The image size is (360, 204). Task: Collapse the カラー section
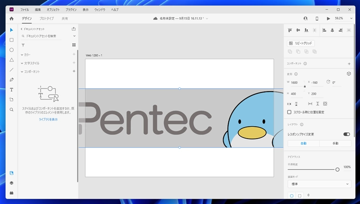(22, 55)
